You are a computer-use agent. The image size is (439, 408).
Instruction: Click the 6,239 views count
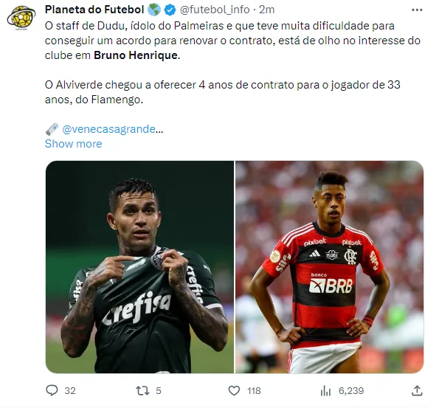coord(351,390)
